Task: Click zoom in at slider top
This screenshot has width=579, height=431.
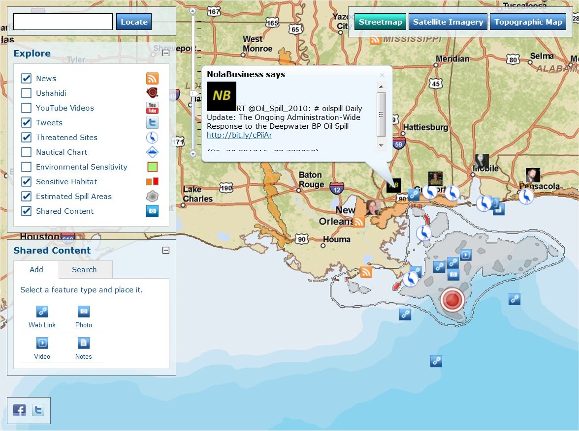Action: coord(193,11)
